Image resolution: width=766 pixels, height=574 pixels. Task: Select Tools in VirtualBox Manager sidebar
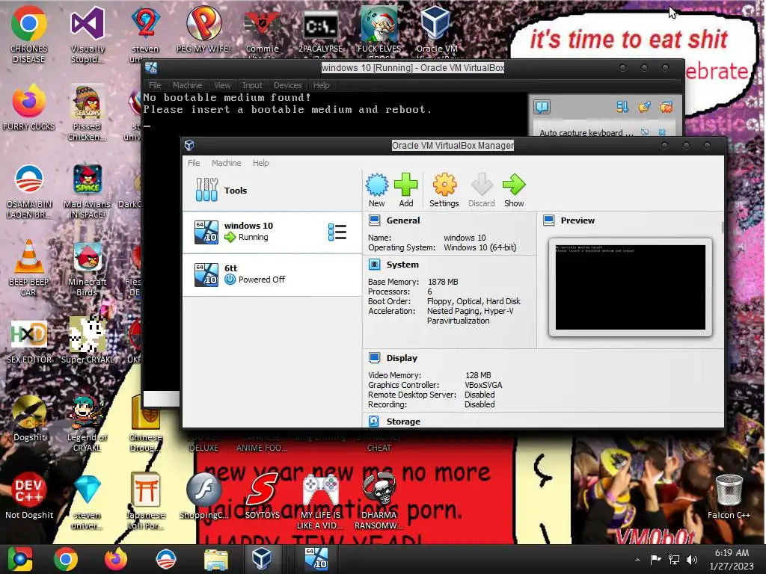tap(272, 191)
